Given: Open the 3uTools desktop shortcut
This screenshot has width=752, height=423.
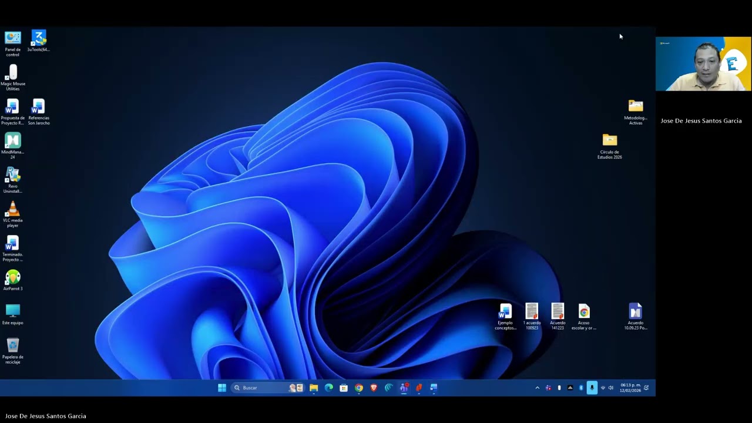Looking at the screenshot, I should point(38,41).
